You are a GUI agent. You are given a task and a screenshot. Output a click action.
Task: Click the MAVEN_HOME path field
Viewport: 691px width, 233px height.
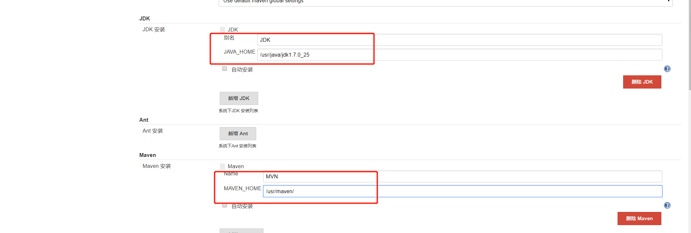pos(462,191)
